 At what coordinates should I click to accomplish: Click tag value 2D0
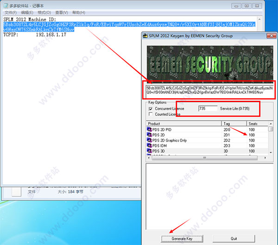point(227,129)
